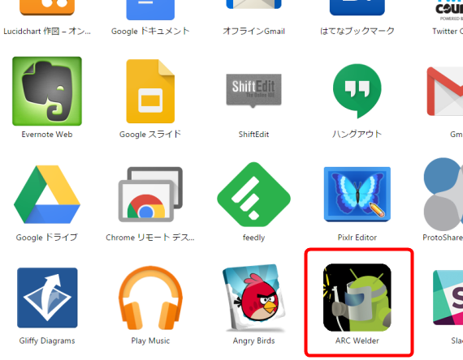Click the "Google ドキュメント" label
The height and width of the screenshot is (360, 463).
coord(150,32)
